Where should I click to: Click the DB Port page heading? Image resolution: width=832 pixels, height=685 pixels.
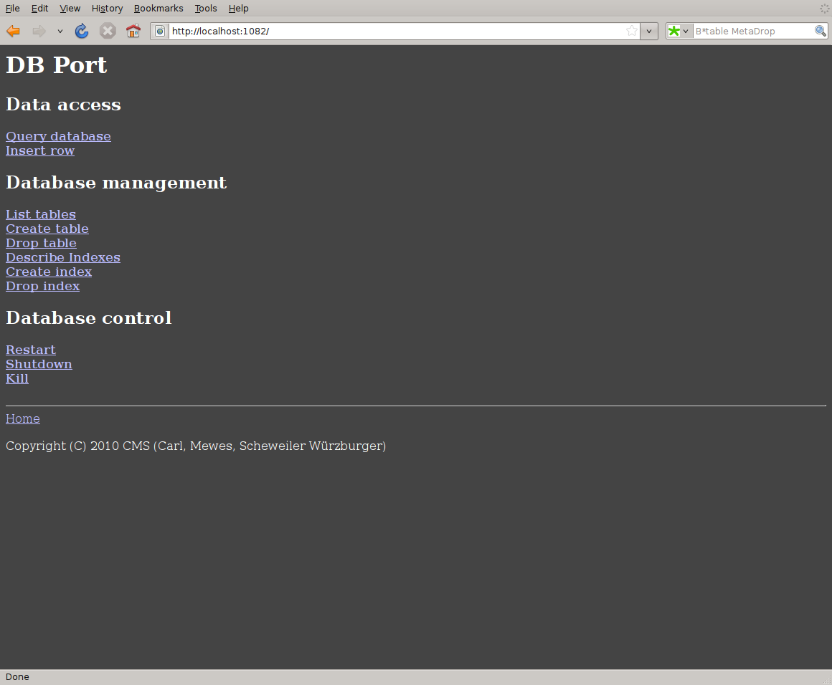click(x=56, y=65)
